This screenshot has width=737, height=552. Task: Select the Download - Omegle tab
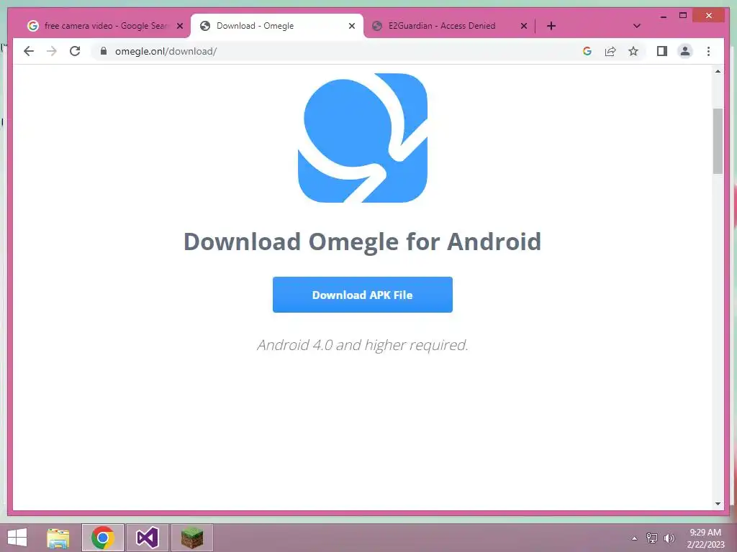click(276, 26)
